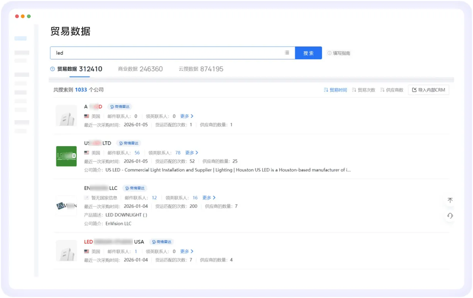Click the purchase date 2026-01-04 on EN…LLC row
Screen dimensions: 473x298
point(136,206)
